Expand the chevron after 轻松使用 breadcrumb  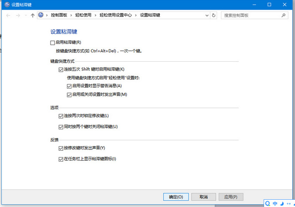tap(94, 15)
